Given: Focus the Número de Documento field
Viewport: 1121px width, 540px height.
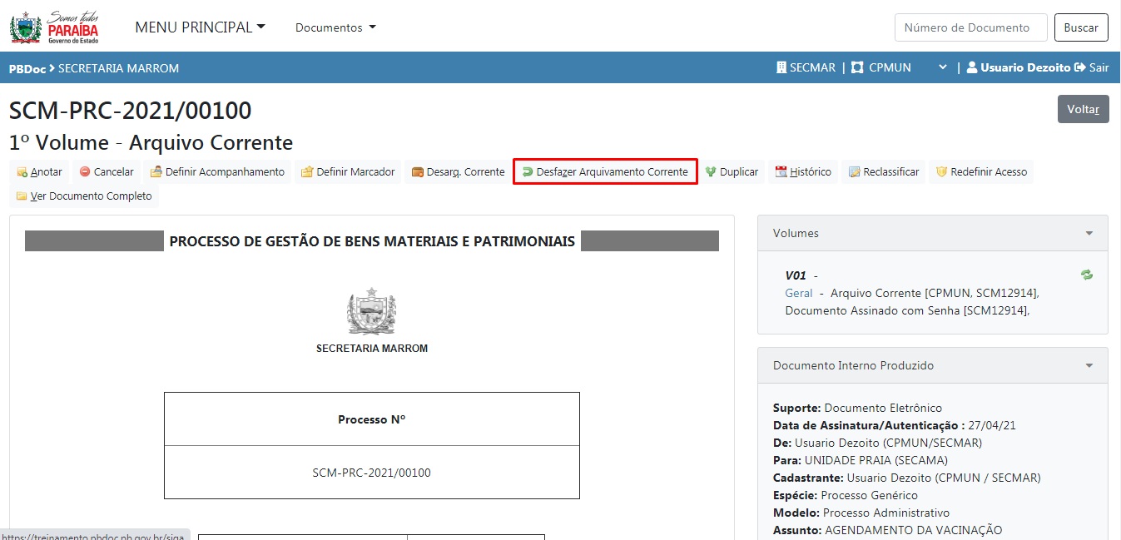Looking at the screenshot, I should (970, 27).
